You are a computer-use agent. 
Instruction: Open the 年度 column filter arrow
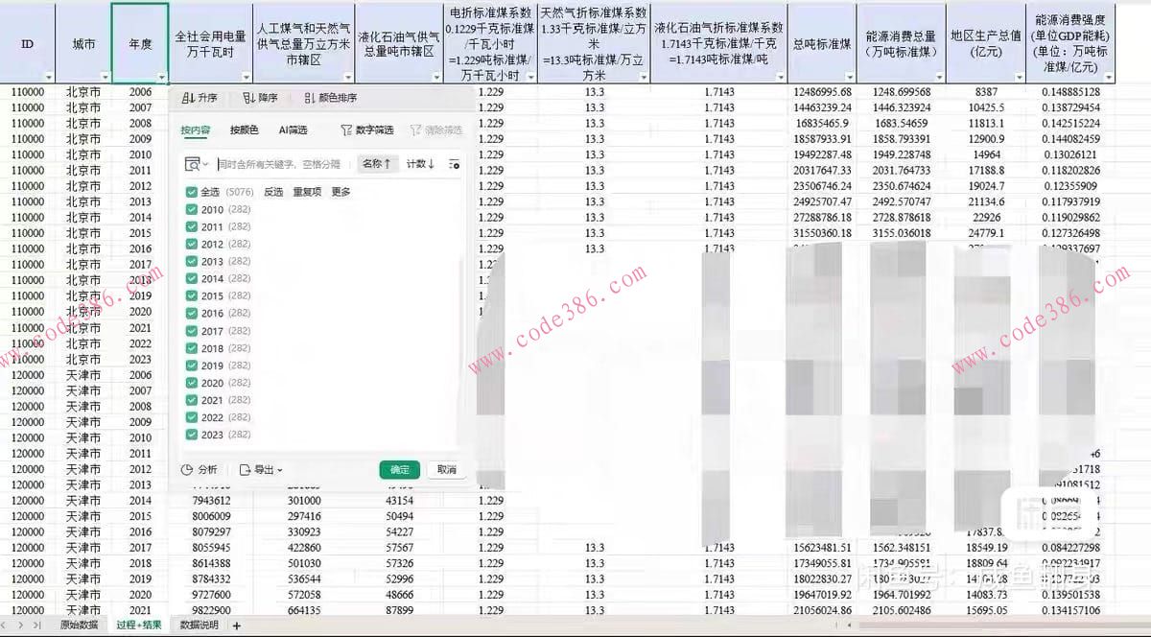click(161, 78)
